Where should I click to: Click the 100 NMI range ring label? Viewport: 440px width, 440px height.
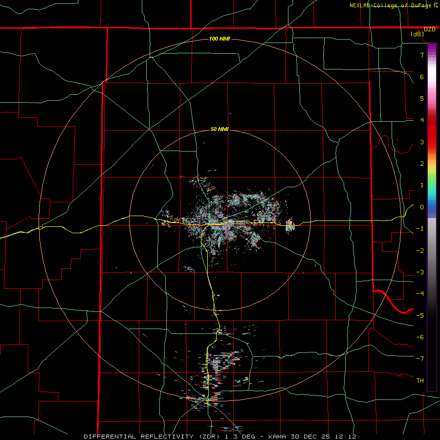(220, 39)
